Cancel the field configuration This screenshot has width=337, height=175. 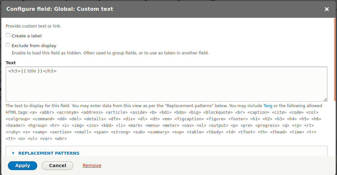coord(58,165)
